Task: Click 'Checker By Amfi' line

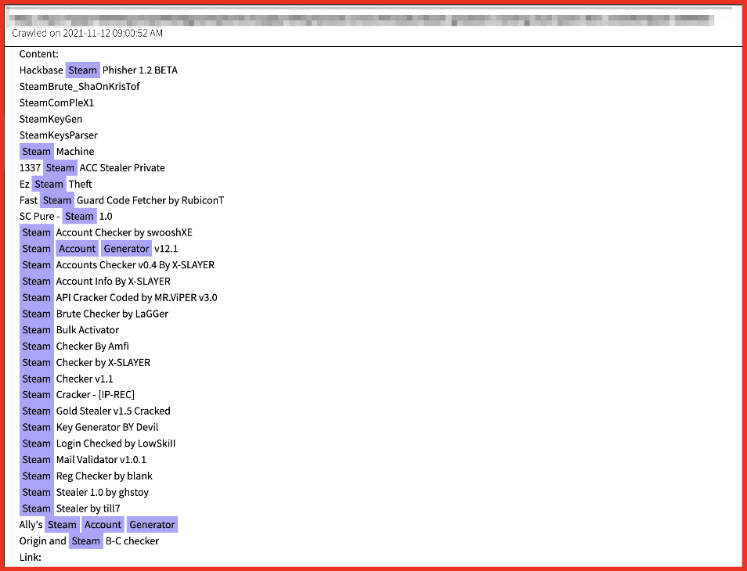Action: (x=92, y=346)
